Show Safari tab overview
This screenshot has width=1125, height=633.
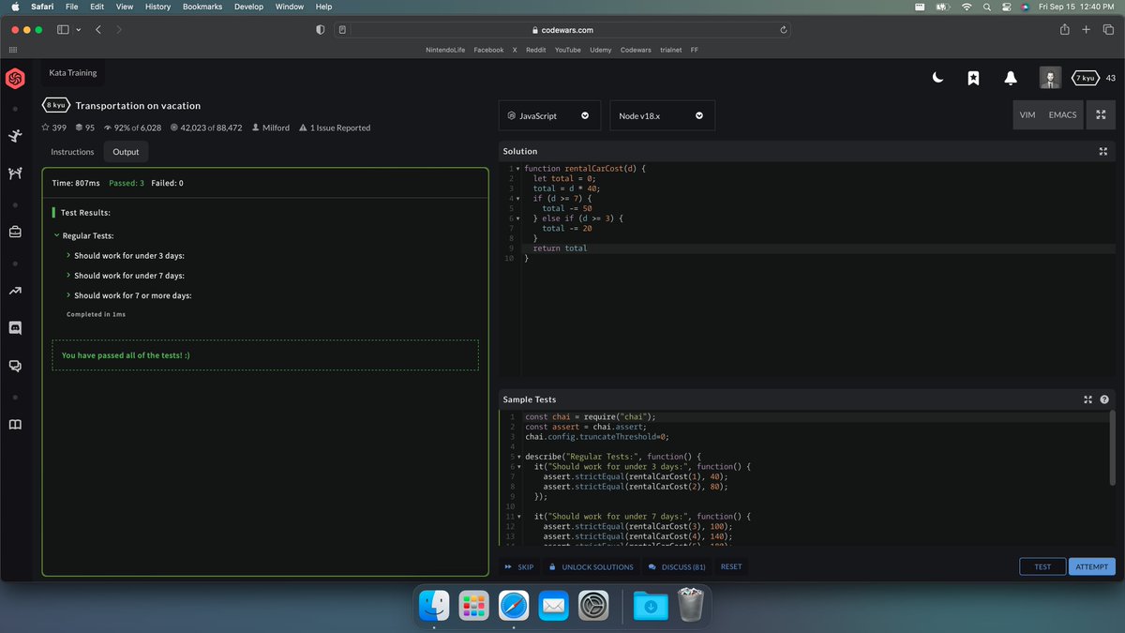(1107, 30)
